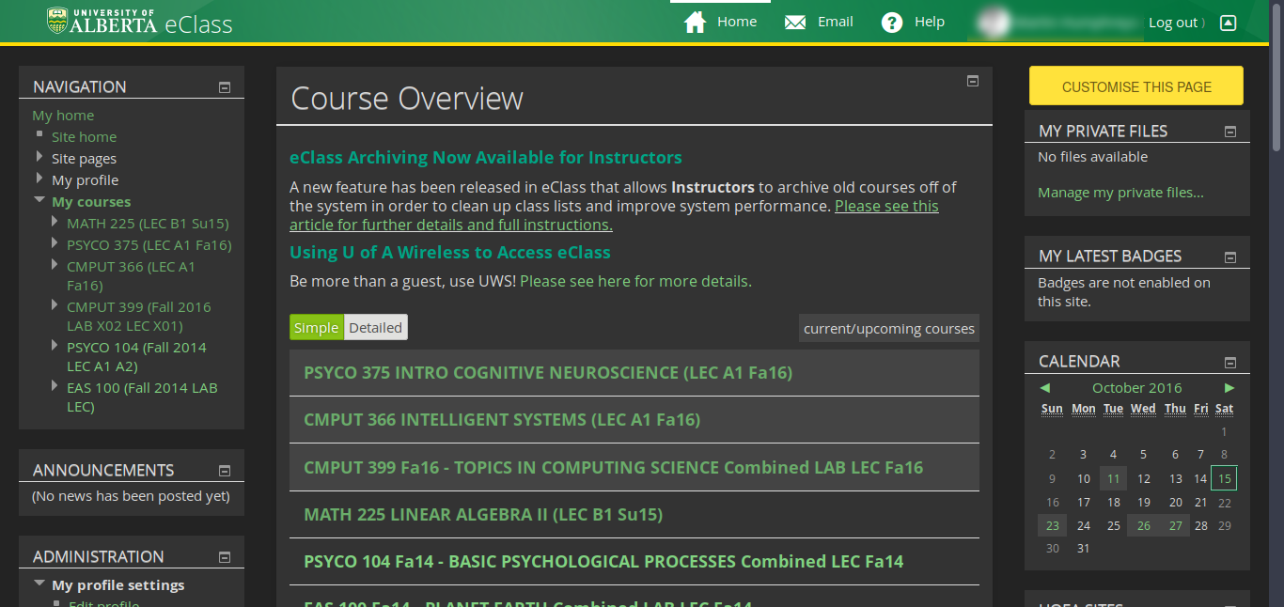1284x607 pixels.
Task: Select October 11 in calendar
Action: (x=1113, y=478)
